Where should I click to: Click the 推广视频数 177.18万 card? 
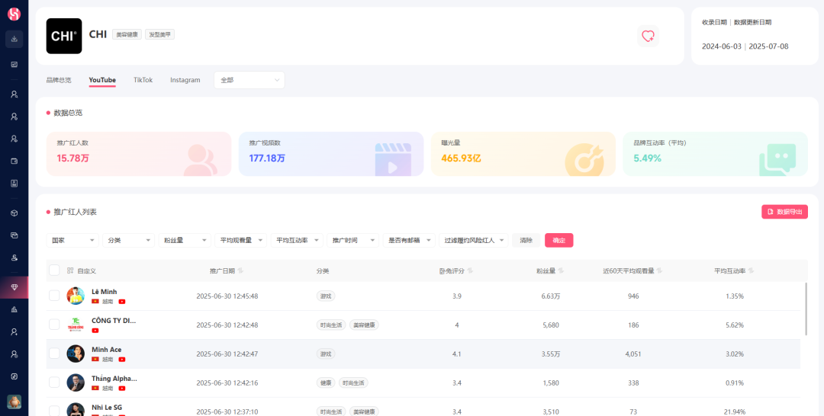coord(331,154)
